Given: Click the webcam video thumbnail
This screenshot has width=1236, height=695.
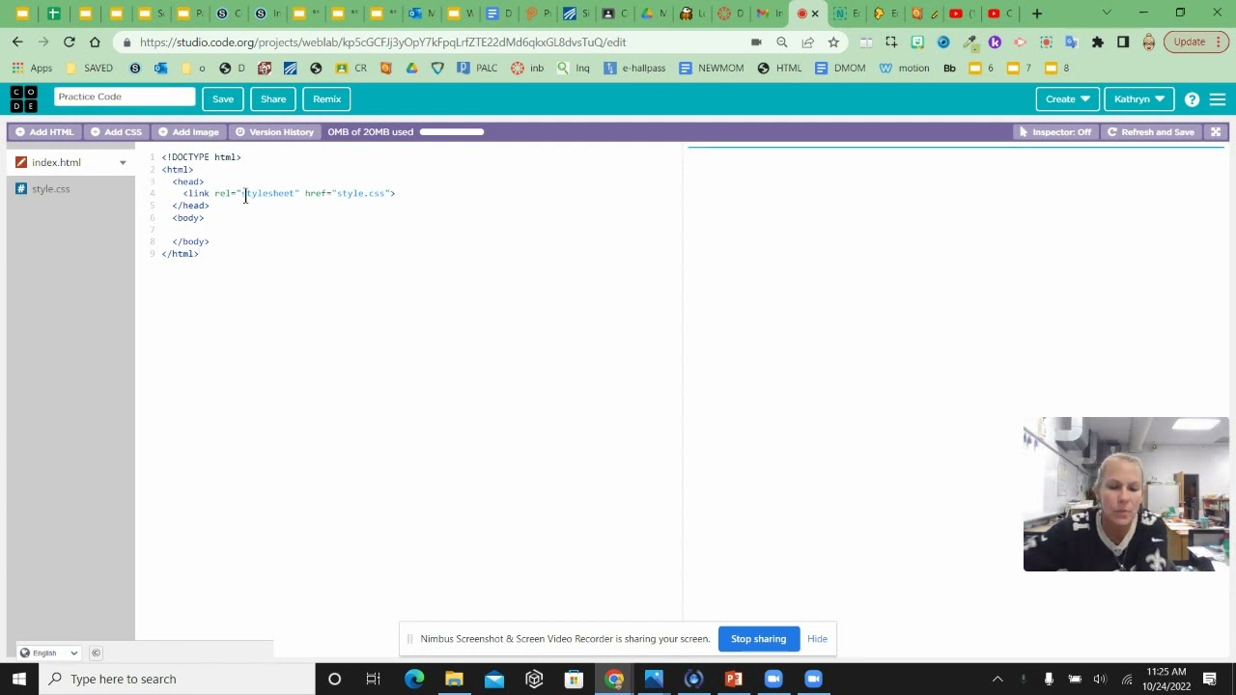Looking at the screenshot, I should click(1126, 494).
